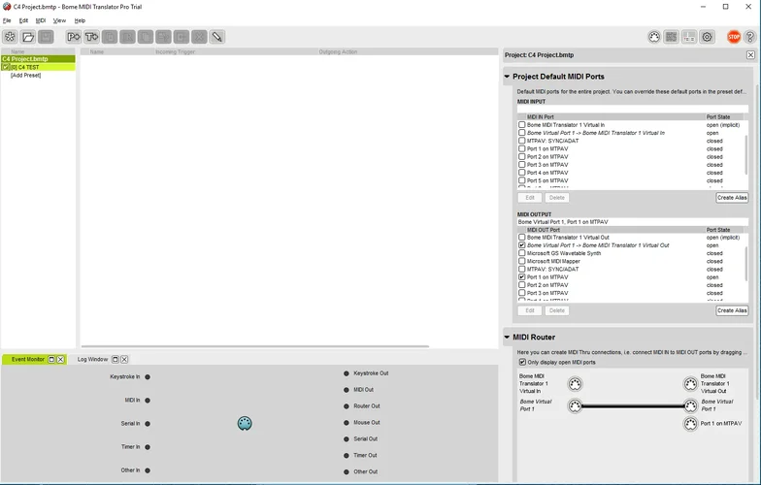The width and height of the screenshot is (761, 485).
Task: Click Delete button under MIDI INPUT list
Action: 557,198
